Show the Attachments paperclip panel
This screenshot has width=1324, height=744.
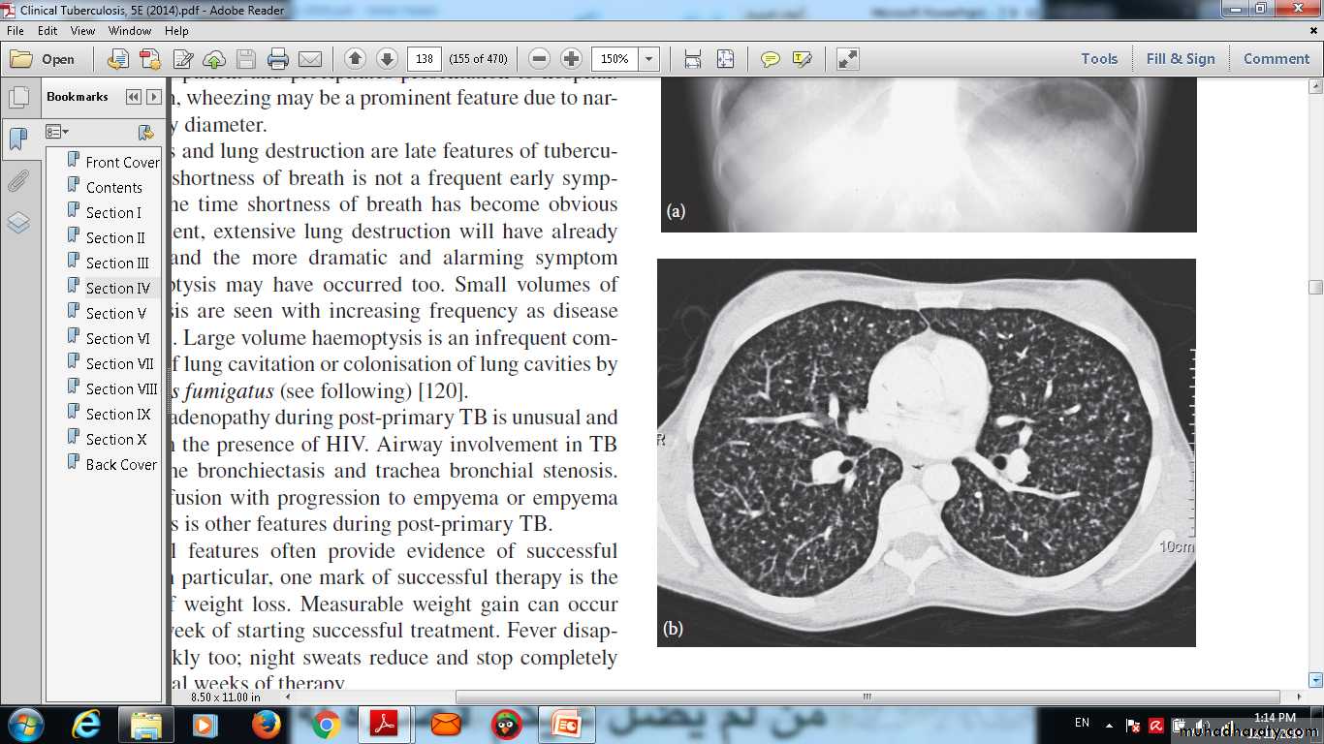coord(17,181)
